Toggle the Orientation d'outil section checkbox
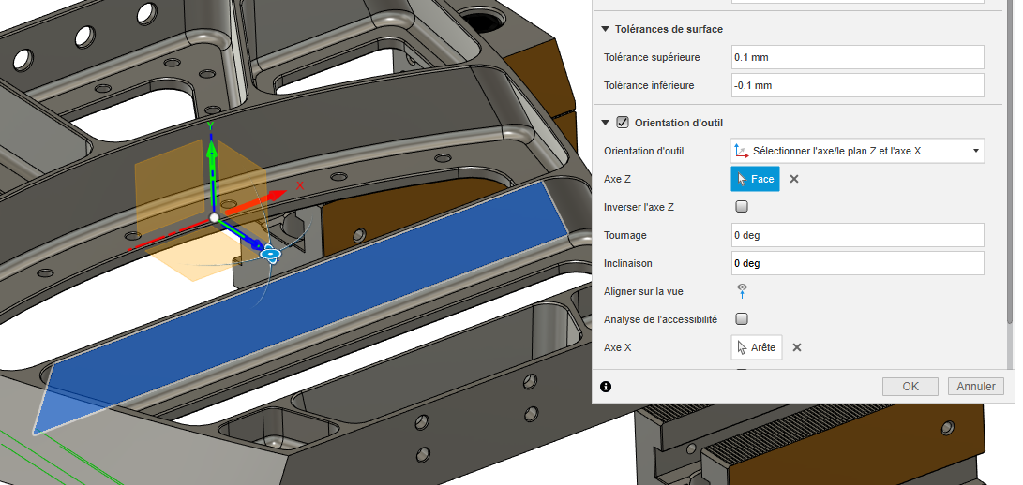This screenshot has height=485, width=1023. (623, 123)
